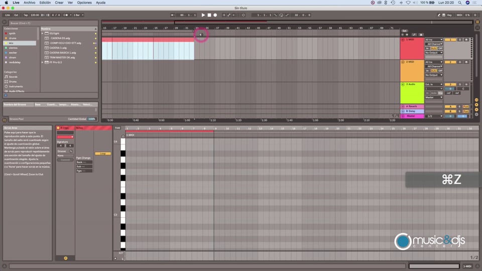The width and height of the screenshot is (482, 271).
Task: Click the Tap tempo button
Action: click(x=26, y=15)
